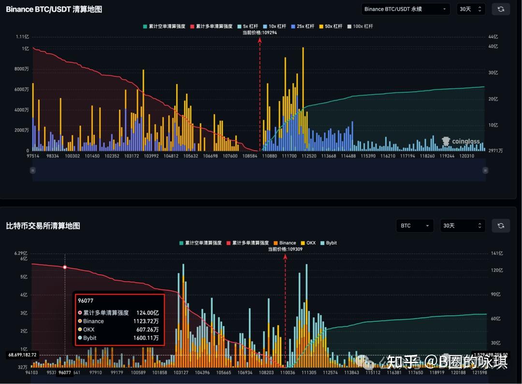Image resolution: width=522 pixels, height=384 pixels.
Task: Click the 2971万 right-axis label
Action: [x=495, y=151]
